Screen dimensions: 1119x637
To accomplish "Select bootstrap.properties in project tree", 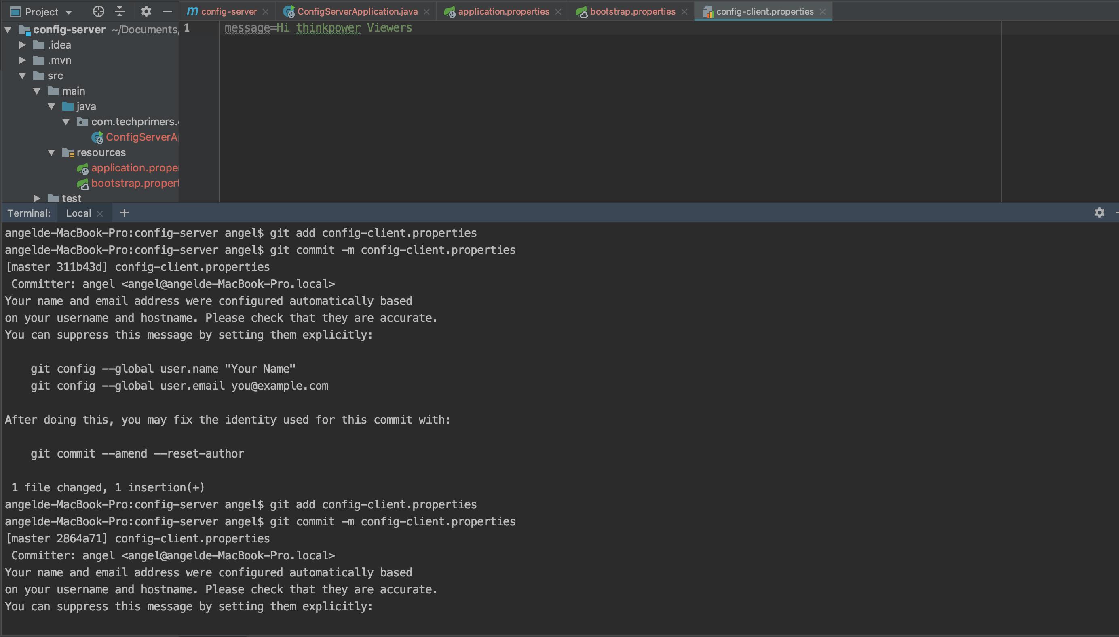I will [127, 183].
